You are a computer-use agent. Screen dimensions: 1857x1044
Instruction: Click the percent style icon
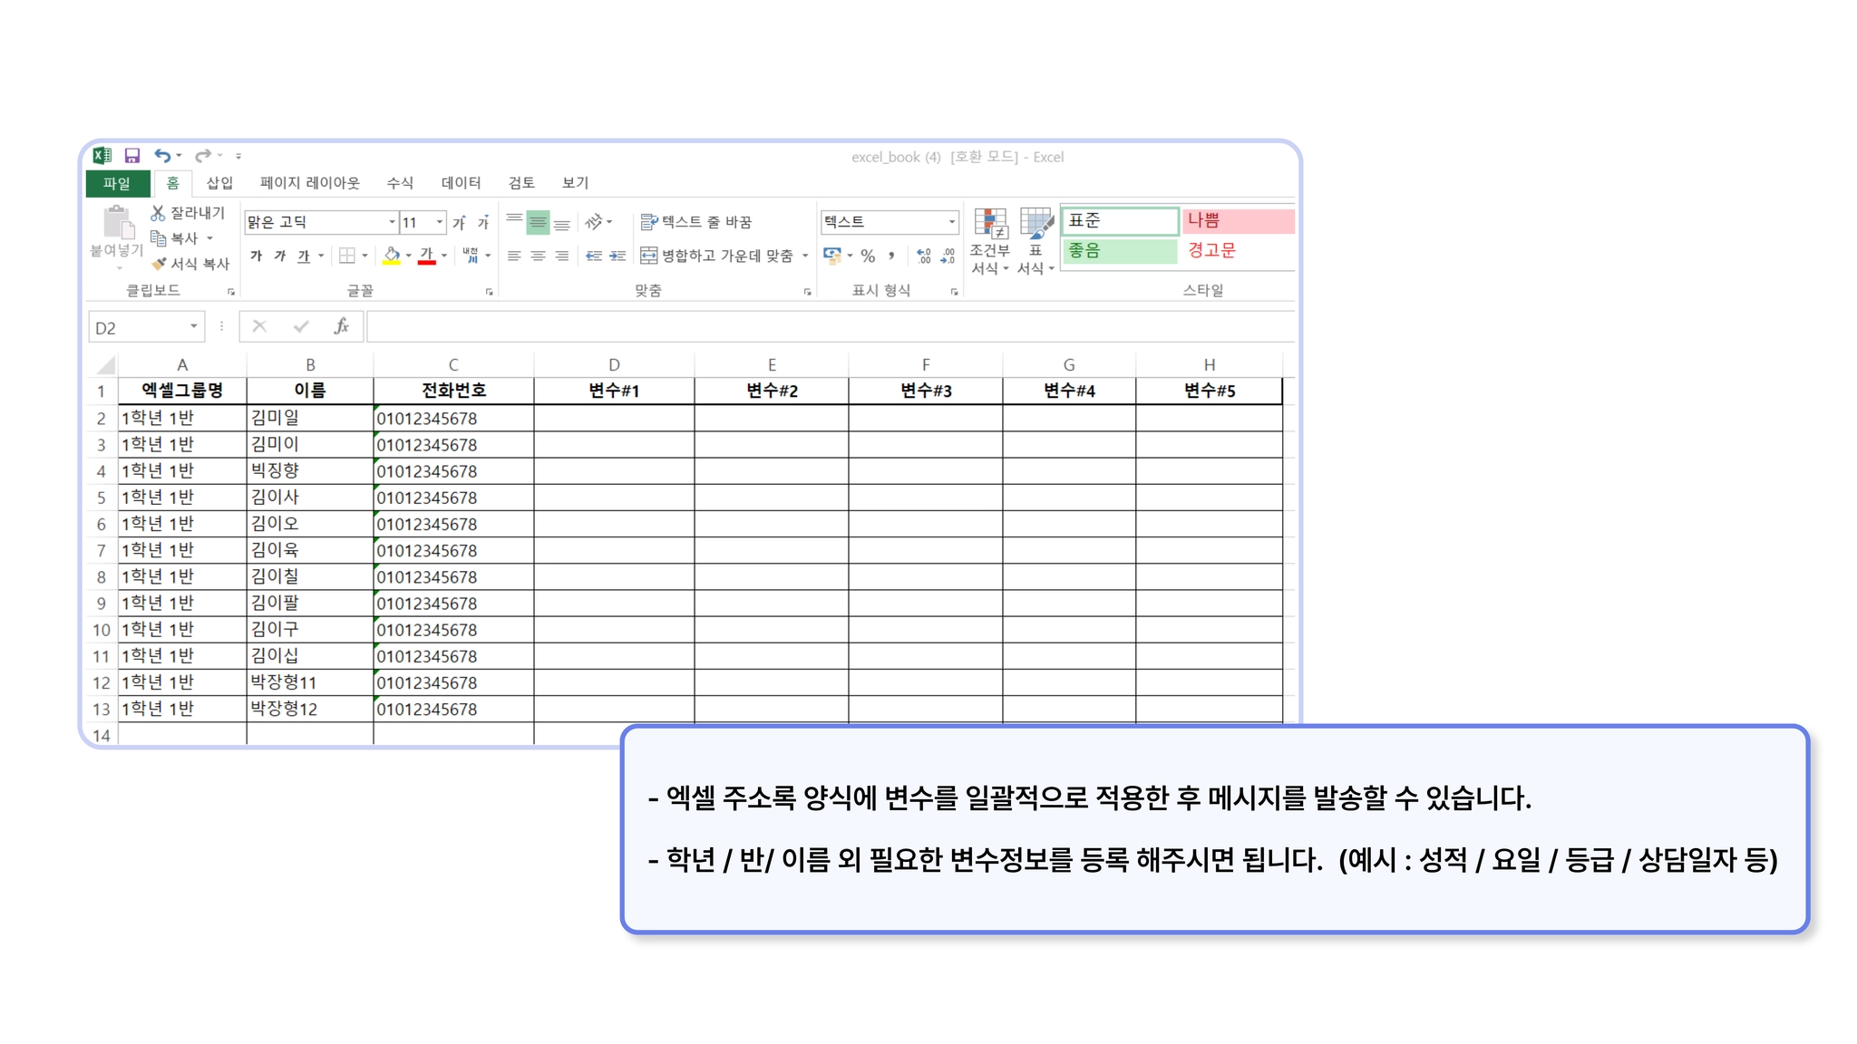click(868, 256)
